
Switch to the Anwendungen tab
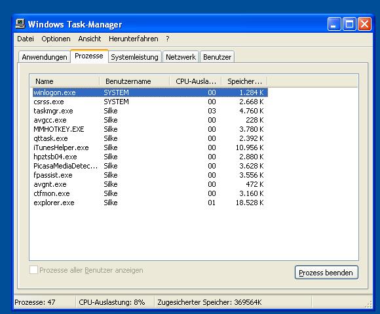[45, 57]
